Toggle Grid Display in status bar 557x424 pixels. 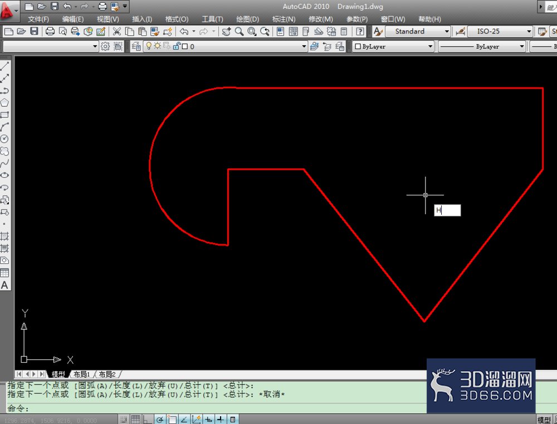135,420
